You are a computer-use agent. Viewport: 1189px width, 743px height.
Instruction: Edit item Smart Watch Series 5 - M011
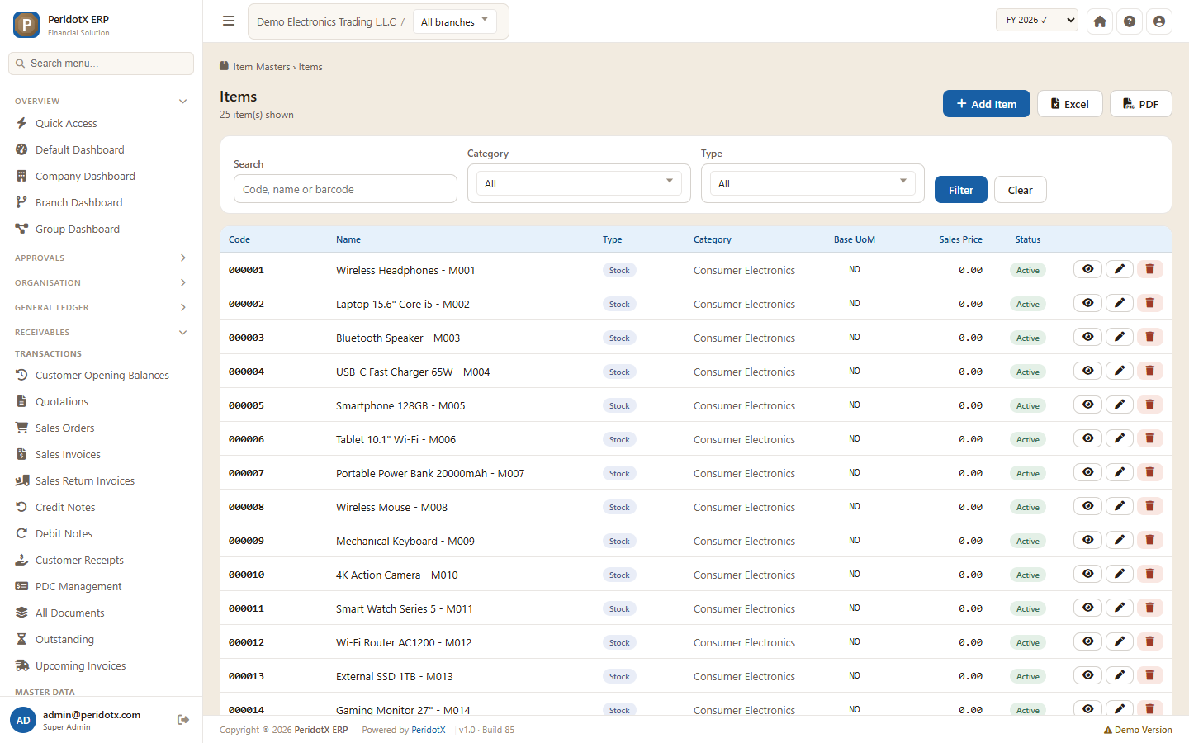[1119, 608]
